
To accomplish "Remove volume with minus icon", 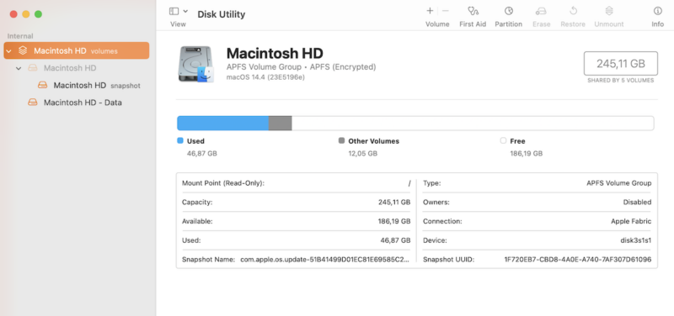I will click(446, 11).
